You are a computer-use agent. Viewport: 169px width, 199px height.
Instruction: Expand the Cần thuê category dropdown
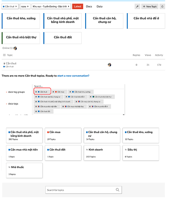[10, 6]
